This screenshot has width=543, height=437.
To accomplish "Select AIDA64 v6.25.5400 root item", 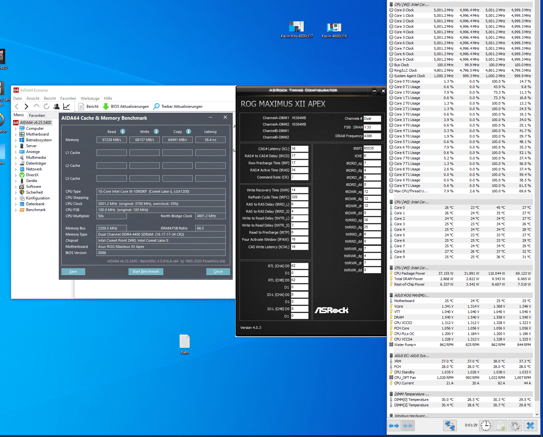I will tap(32, 123).
